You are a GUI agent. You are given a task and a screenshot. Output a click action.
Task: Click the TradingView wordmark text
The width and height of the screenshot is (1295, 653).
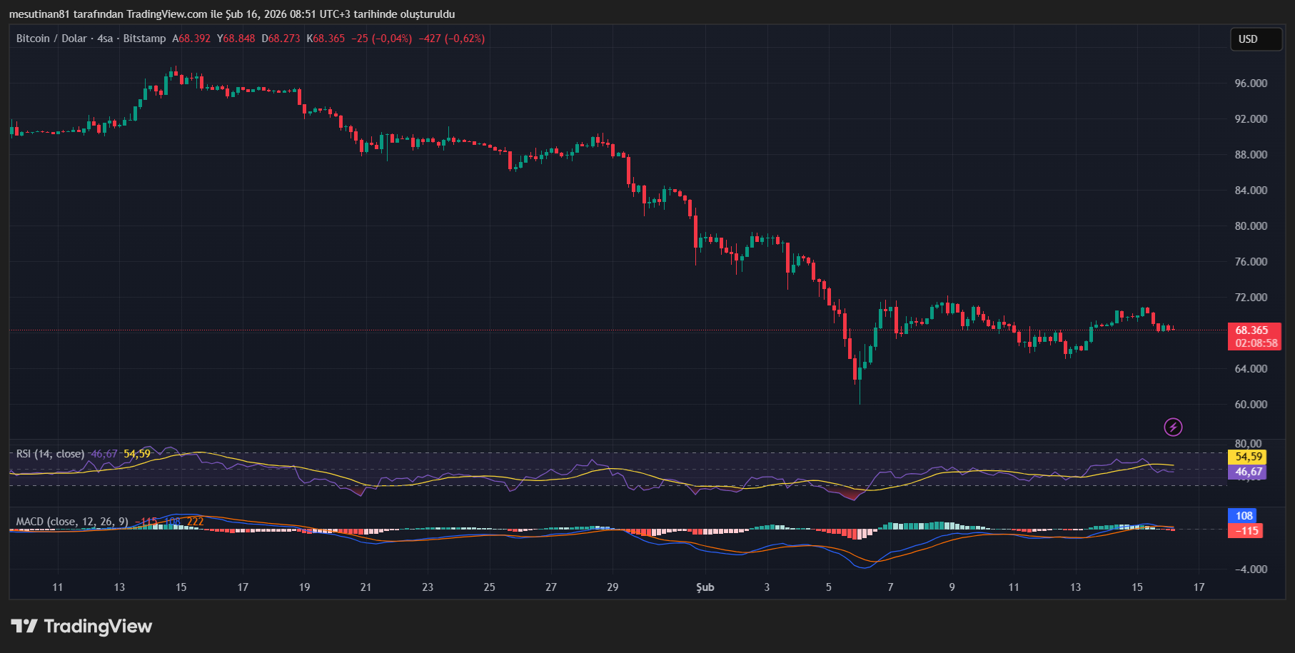tap(98, 626)
